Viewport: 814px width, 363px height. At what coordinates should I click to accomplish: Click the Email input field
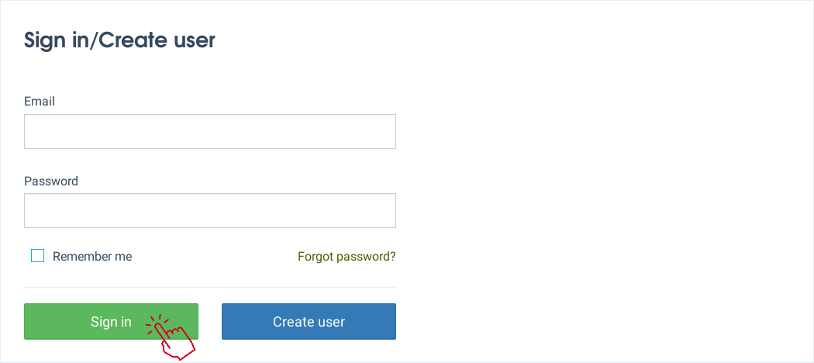(x=210, y=132)
